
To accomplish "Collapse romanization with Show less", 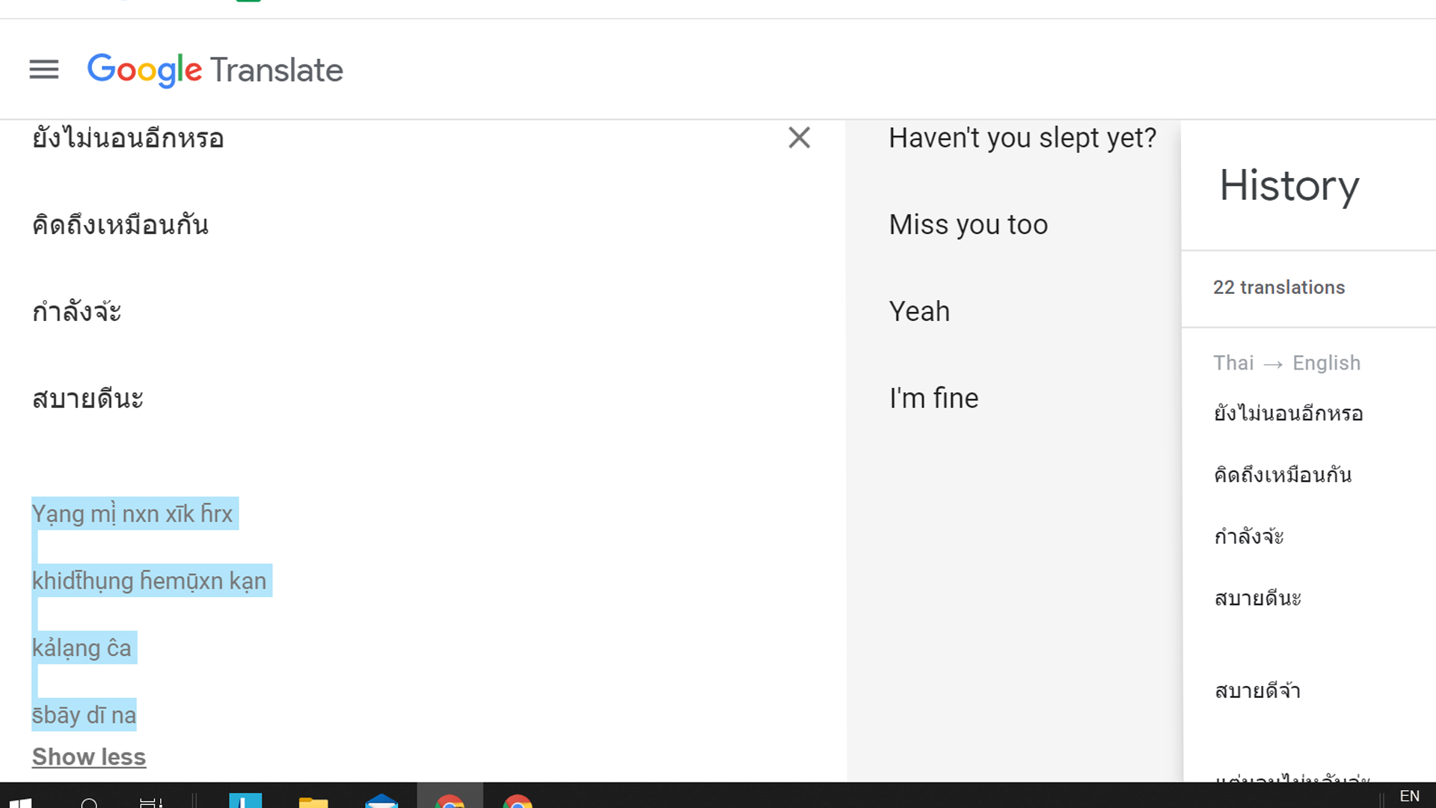I will pyautogui.click(x=89, y=757).
